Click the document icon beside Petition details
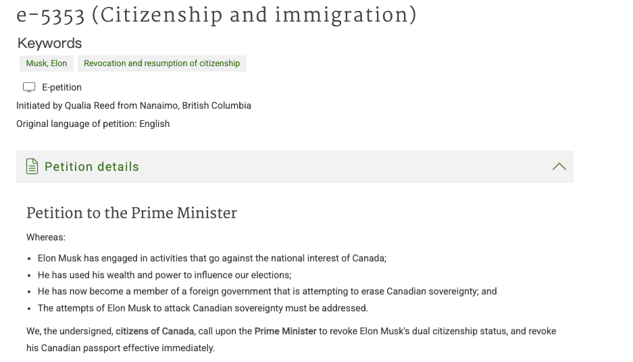633x362 pixels. point(32,167)
